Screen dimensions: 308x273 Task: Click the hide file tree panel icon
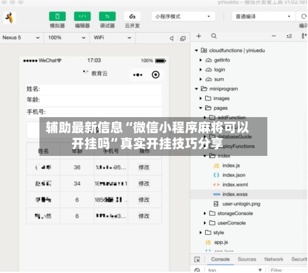tap(304, 36)
